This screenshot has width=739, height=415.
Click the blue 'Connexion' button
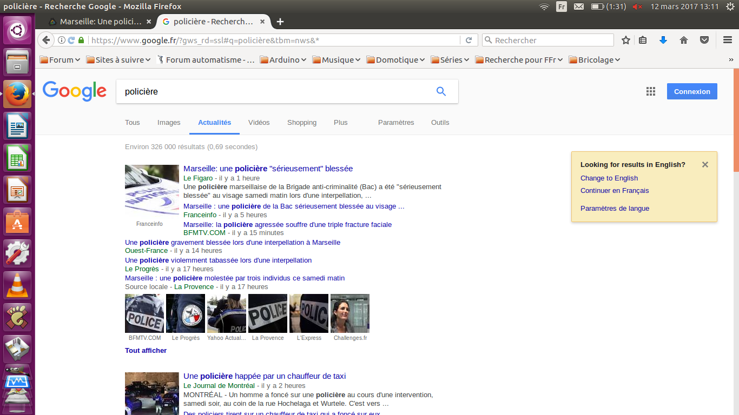click(692, 91)
